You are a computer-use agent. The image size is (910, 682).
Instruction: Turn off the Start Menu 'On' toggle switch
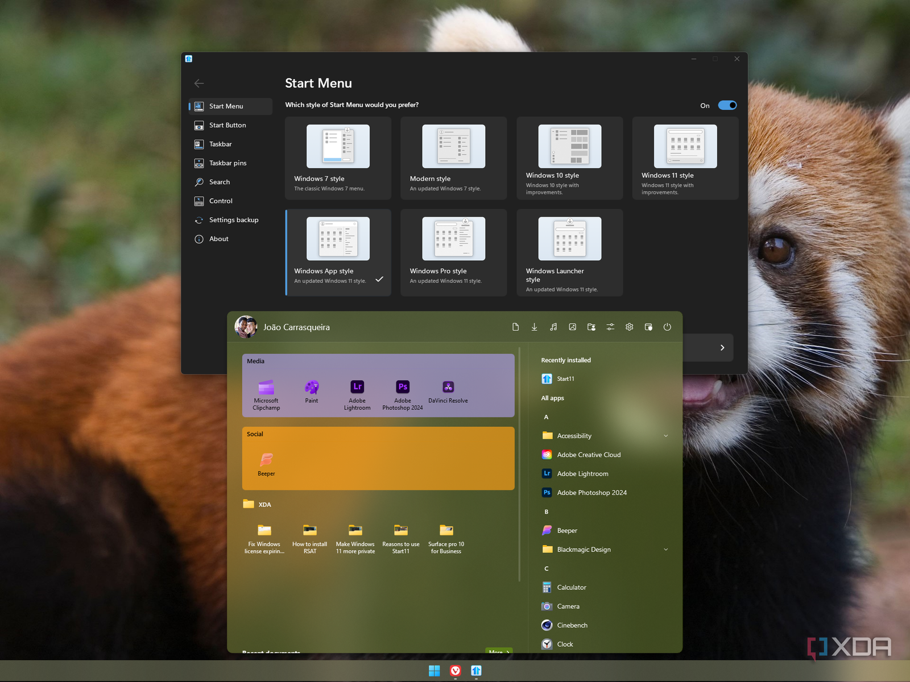coord(727,105)
